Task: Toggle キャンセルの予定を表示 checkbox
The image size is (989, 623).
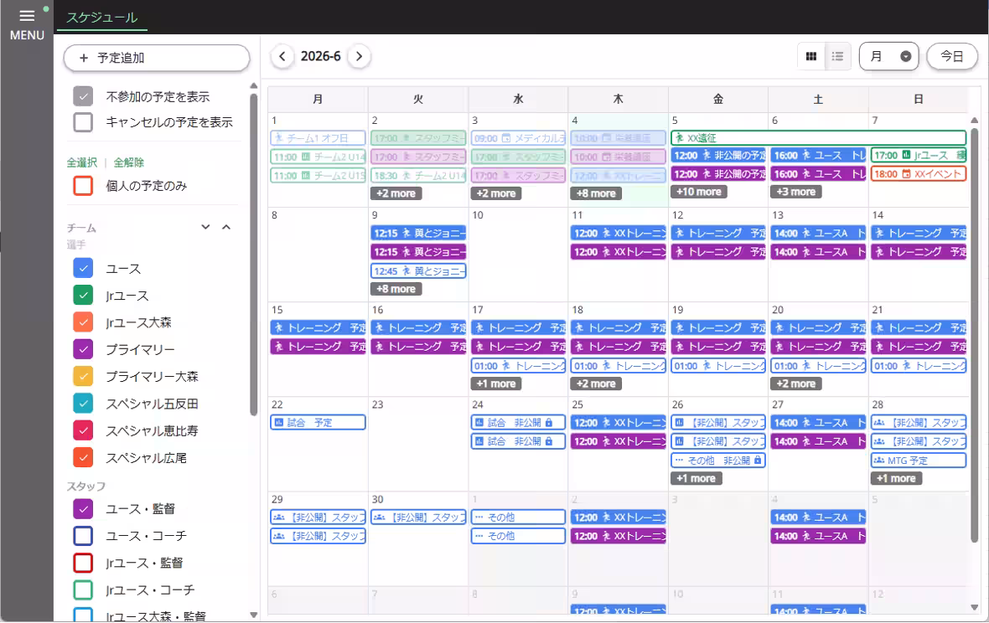Action: coord(83,122)
